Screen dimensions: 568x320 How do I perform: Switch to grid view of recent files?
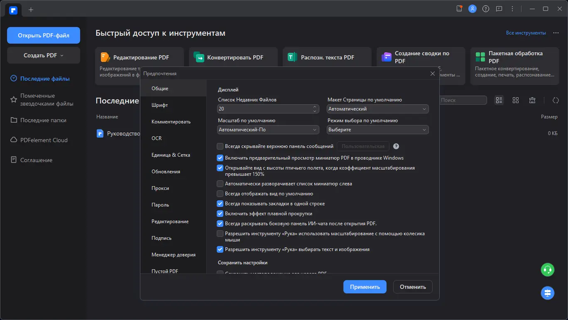pos(516,100)
